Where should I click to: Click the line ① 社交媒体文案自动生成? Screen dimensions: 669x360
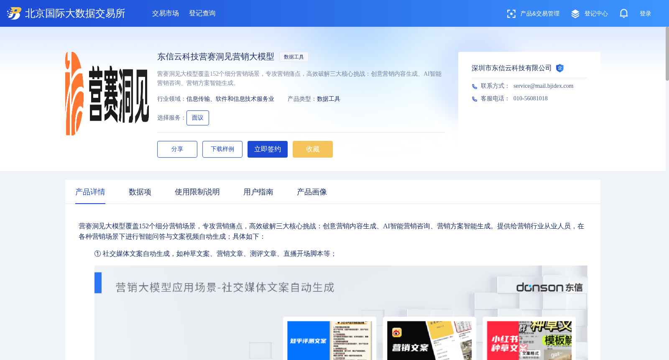(215, 254)
